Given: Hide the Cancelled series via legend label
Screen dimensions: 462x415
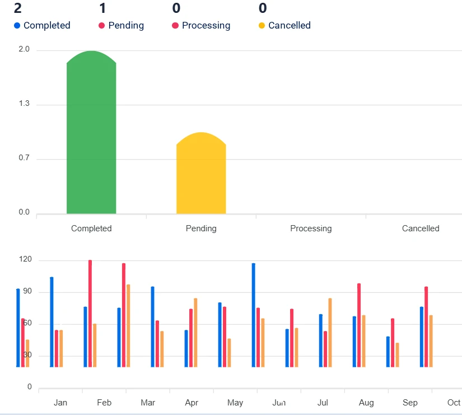Looking at the screenshot, I should [x=289, y=26].
